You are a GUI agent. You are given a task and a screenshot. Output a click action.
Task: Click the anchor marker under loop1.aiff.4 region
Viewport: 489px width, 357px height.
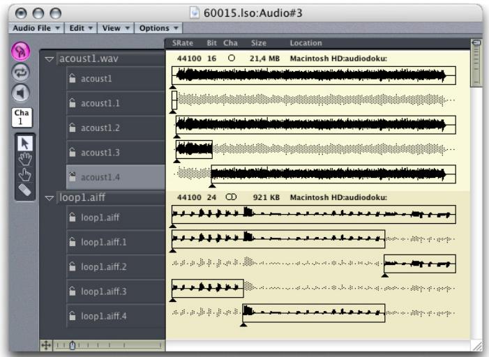tap(243, 324)
